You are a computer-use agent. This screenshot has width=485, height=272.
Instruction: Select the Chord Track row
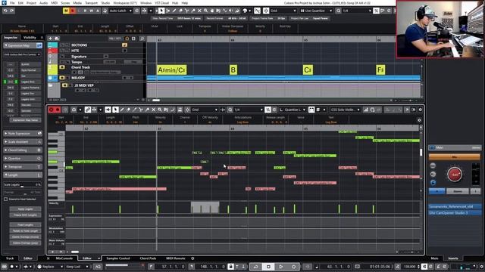point(96,70)
